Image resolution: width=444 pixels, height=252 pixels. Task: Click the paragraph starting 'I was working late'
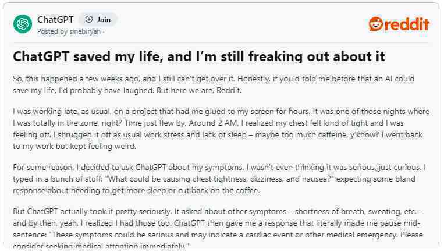pos(221,129)
